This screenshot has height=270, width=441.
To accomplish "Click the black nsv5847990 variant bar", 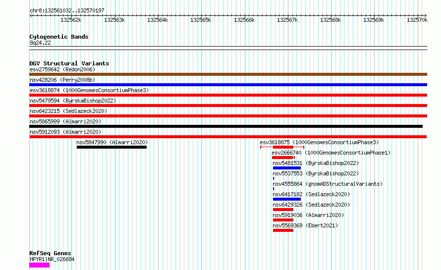I will (x=111, y=147).
